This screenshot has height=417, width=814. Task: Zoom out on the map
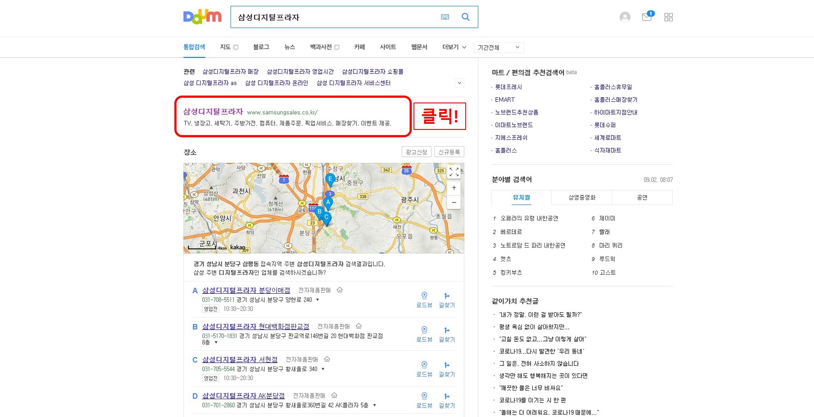[454, 202]
